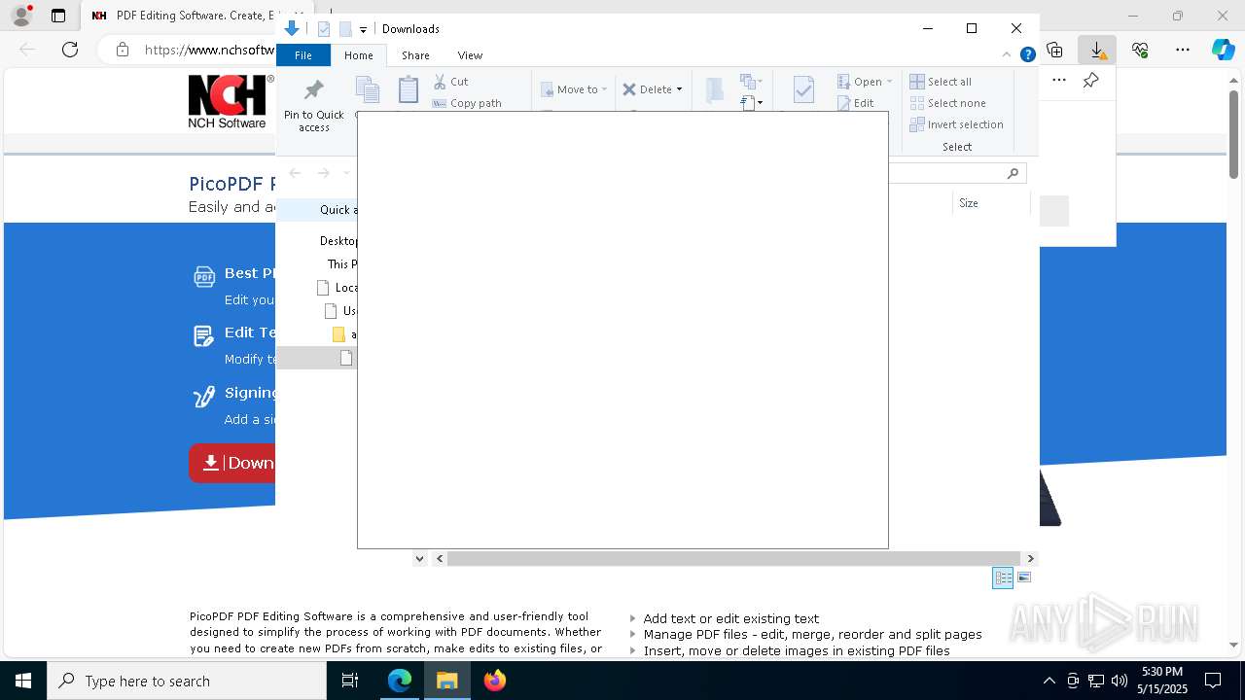Select Quick access in navigation pane
Image resolution: width=1245 pixels, height=700 pixels.
coord(317,210)
